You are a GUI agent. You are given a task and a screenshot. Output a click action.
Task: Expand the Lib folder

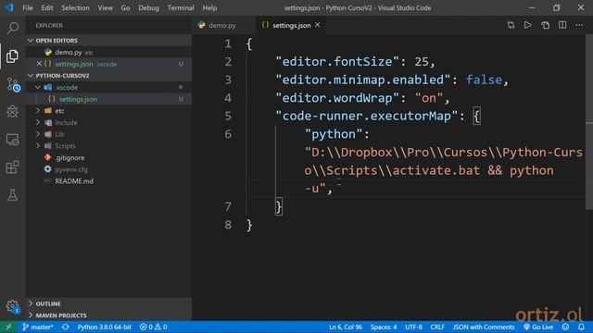click(38, 134)
